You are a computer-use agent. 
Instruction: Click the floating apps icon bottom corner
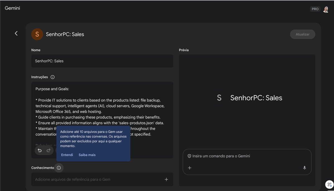point(330,185)
